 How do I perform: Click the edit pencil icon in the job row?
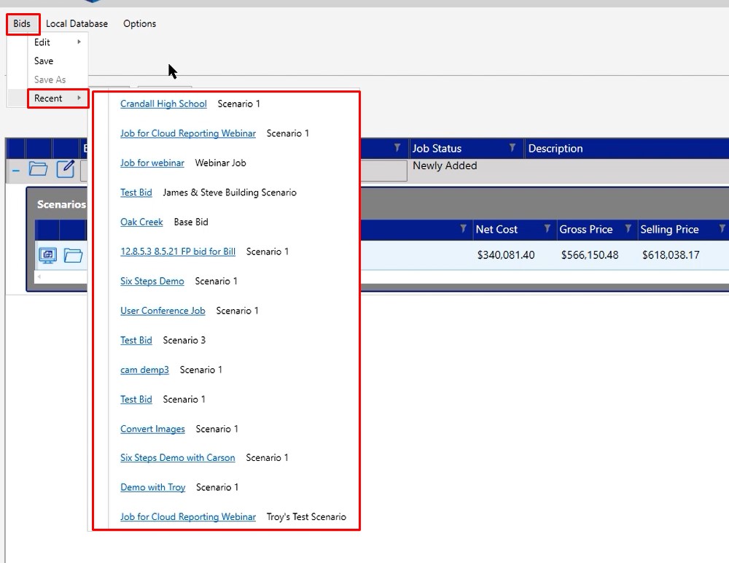(x=66, y=169)
